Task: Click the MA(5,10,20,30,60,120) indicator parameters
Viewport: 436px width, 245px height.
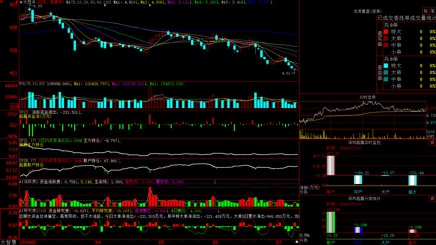Action: coord(89,2)
